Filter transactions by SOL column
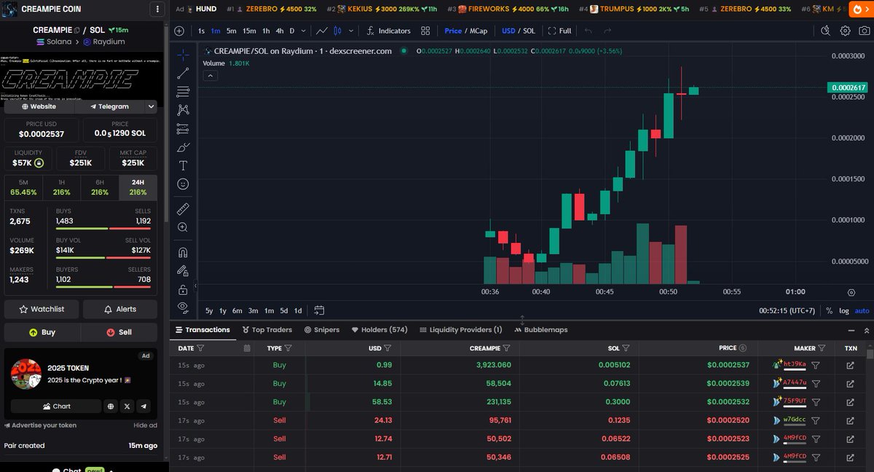 626,348
